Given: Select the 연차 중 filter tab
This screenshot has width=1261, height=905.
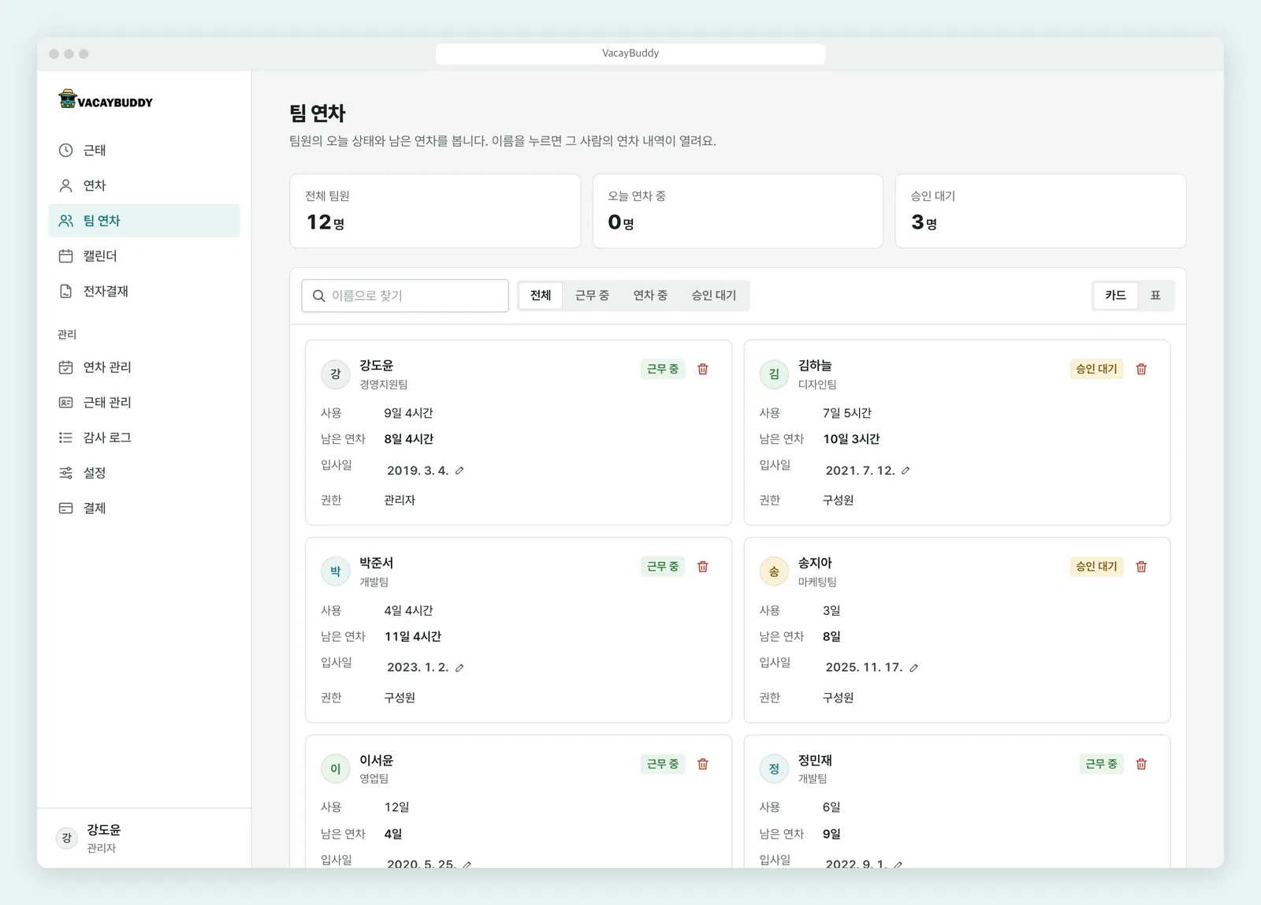Looking at the screenshot, I should (x=650, y=296).
